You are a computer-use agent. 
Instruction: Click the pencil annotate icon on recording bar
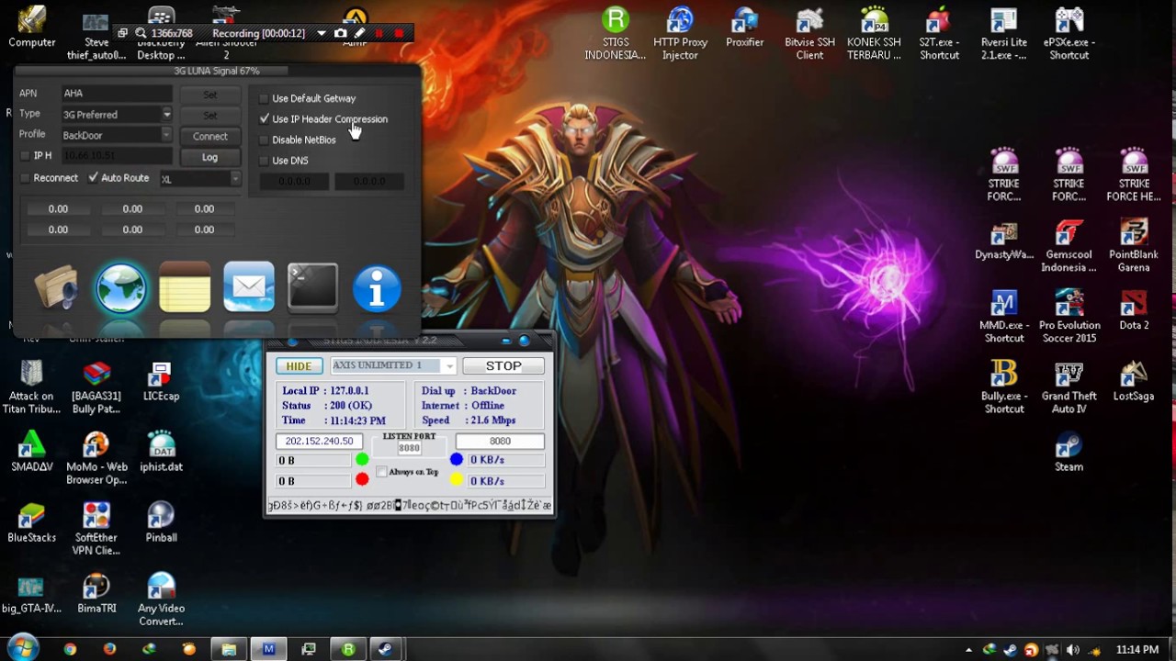click(x=359, y=33)
